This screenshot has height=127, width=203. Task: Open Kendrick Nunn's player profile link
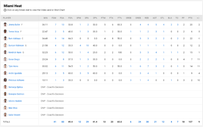click(x=15, y=52)
